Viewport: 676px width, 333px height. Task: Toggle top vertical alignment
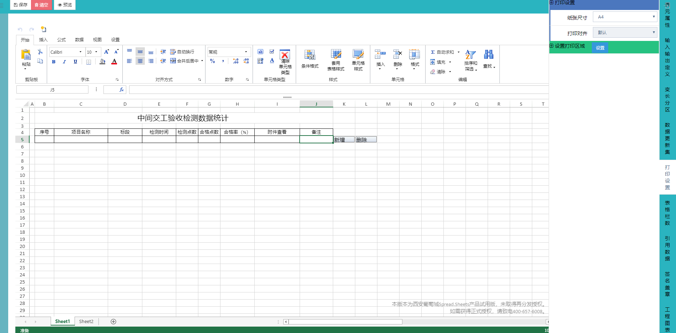(129, 52)
